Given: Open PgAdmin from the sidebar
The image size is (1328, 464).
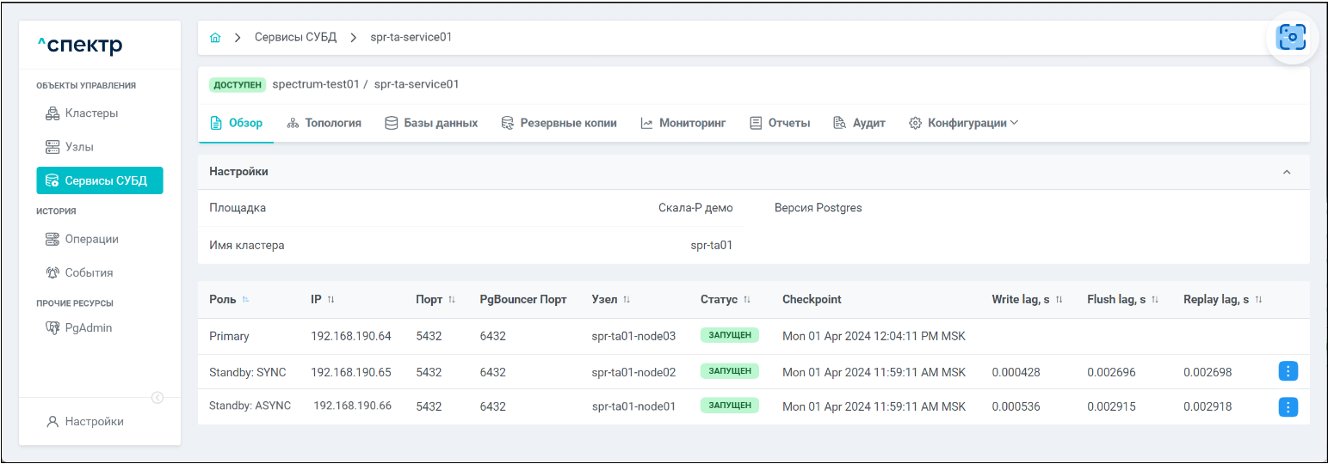Looking at the screenshot, I should pyautogui.click(x=88, y=328).
